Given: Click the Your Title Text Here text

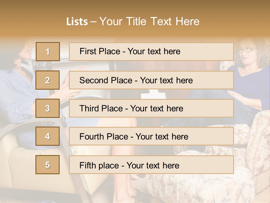Looking at the screenshot, I should click(x=149, y=22).
